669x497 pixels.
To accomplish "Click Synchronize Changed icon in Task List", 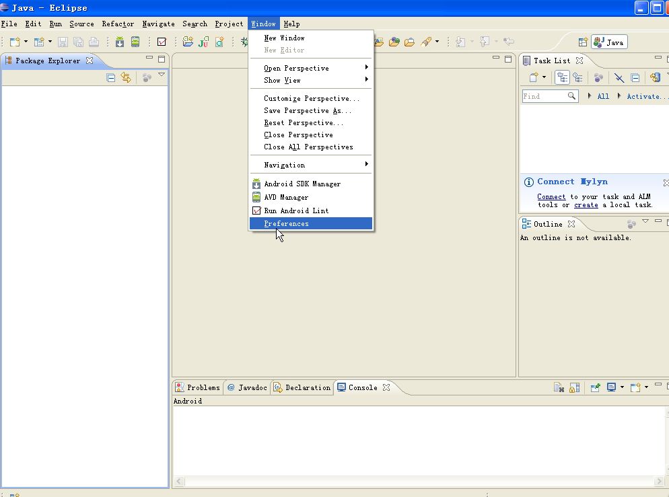I will pyautogui.click(x=655, y=77).
